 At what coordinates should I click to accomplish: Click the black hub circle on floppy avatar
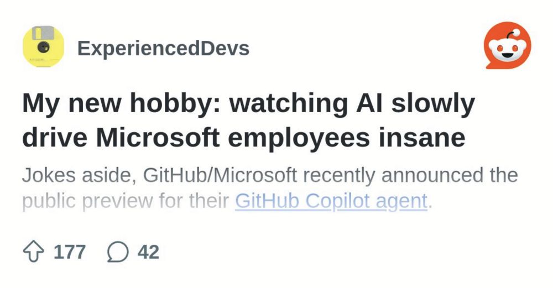tap(43, 47)
